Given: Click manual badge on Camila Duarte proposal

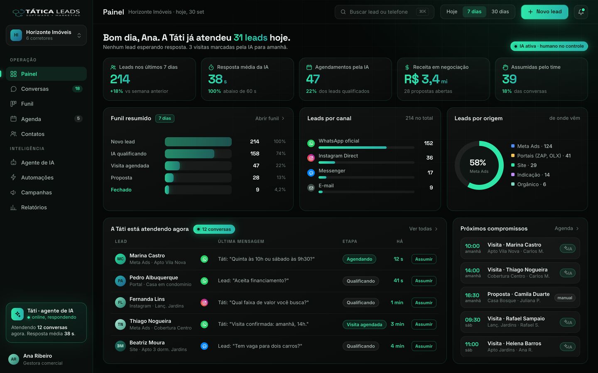Looking at the screenshot, I should [565, 298].
